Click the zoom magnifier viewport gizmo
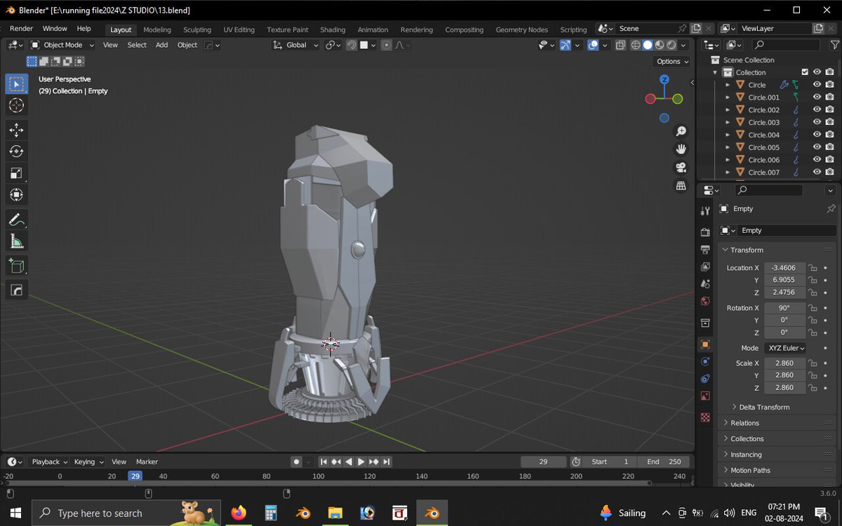842x526 pixels. click(x=681, y=132)
